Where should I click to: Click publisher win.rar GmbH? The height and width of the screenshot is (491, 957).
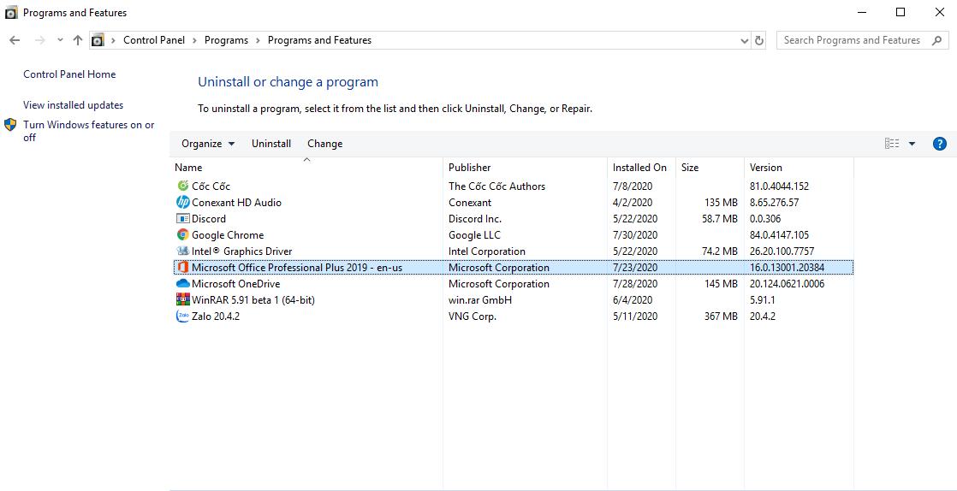coord(480,300)
